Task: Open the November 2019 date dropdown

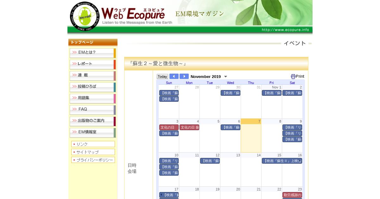Action: tap(225, 76)
